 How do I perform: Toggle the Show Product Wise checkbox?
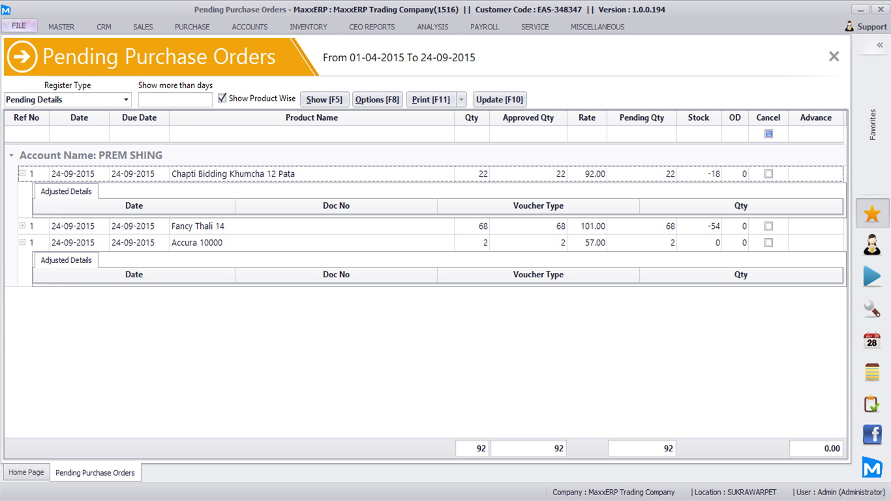pyautogui.click(x=222, y=99)
